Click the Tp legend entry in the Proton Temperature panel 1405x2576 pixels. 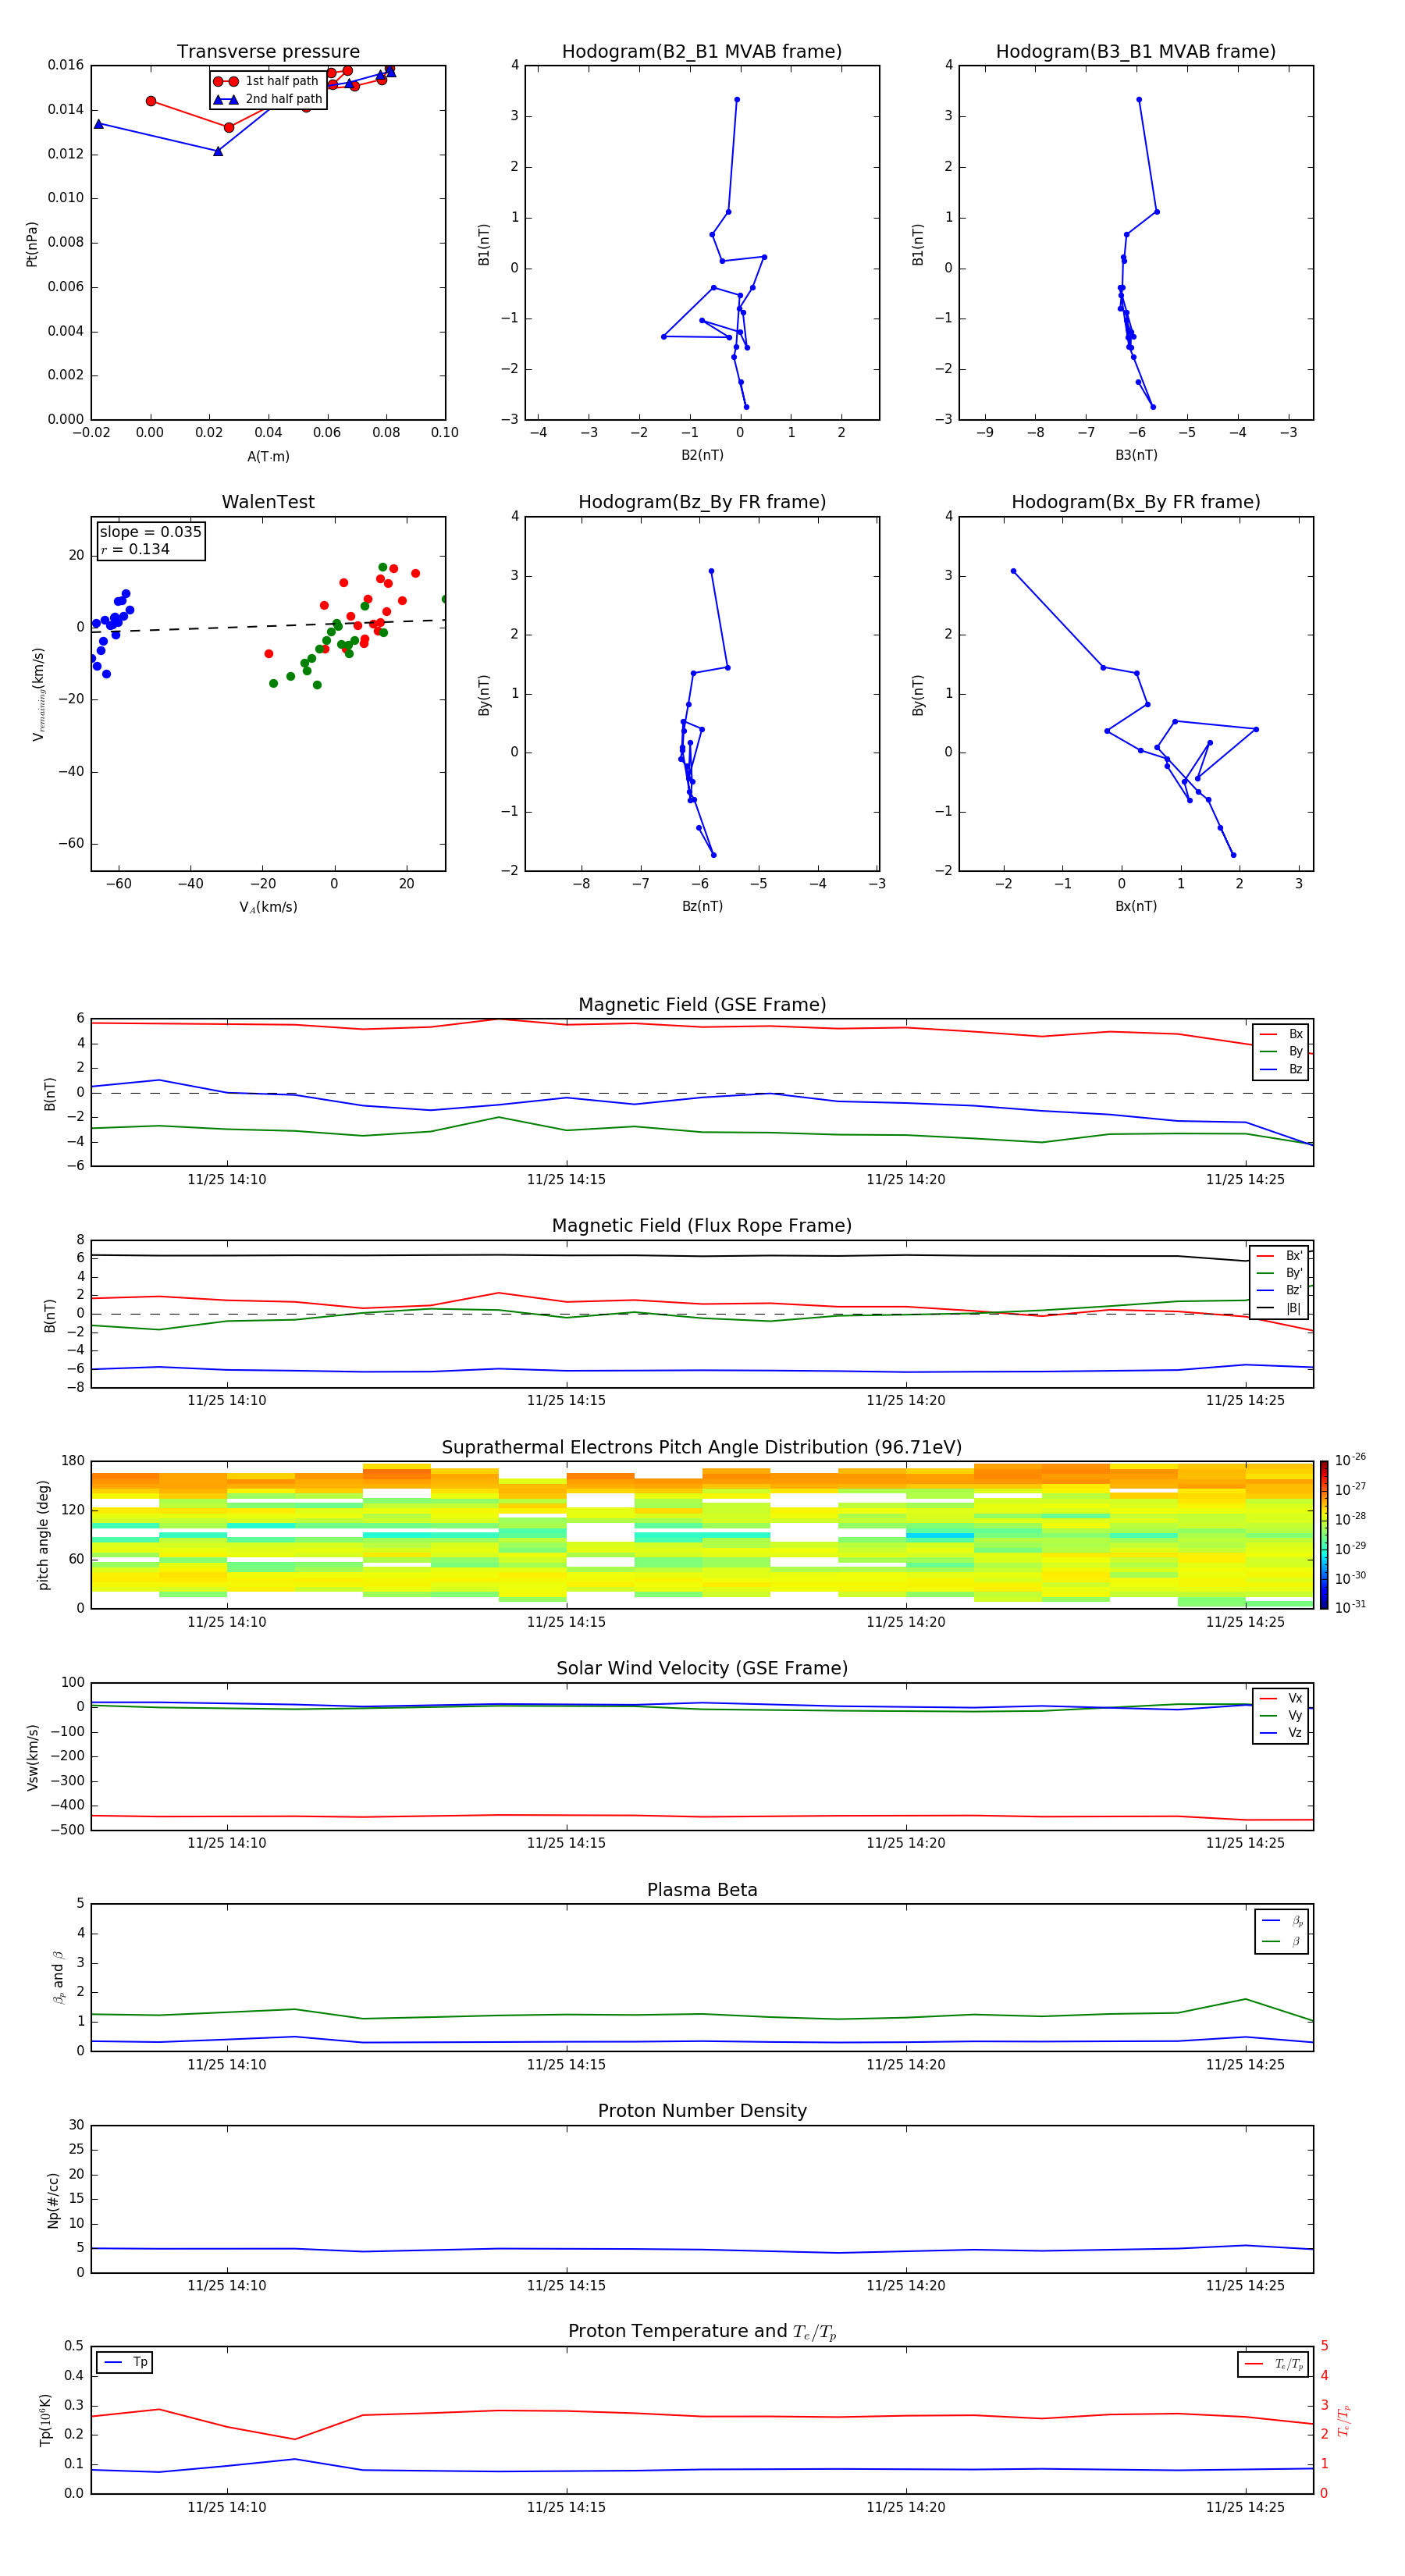125,2362
